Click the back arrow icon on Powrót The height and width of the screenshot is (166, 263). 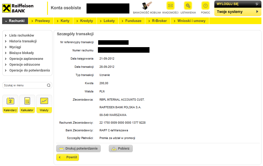point(60,157)
